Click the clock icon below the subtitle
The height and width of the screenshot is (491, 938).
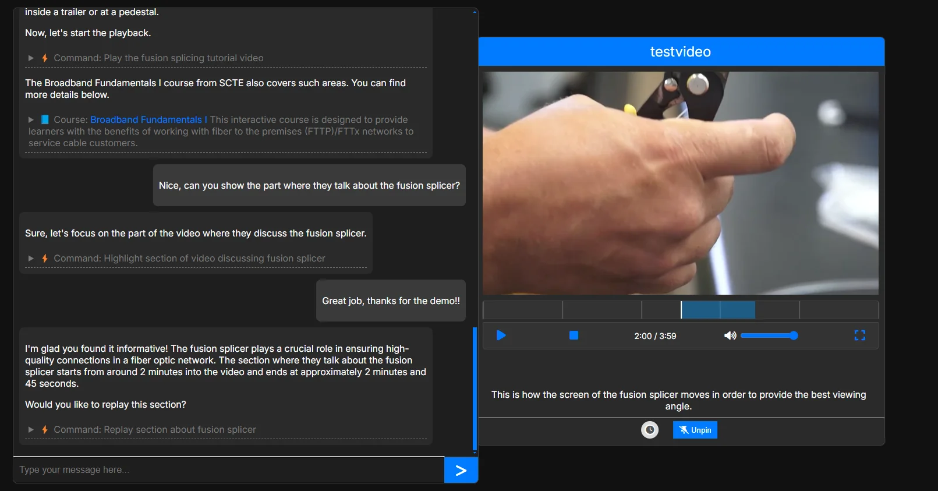650,430
